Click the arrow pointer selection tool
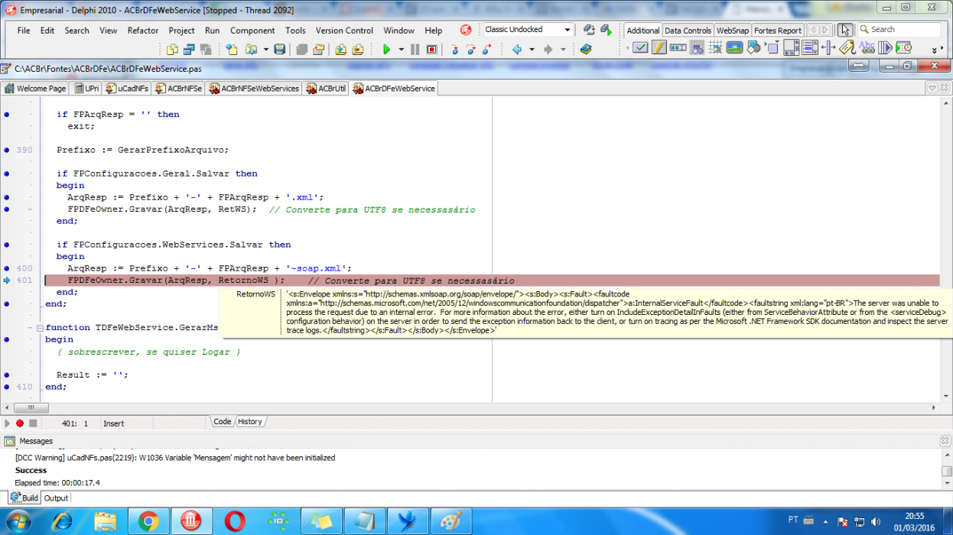The height and width of the screenshot is (535, 953). click(844, 30)
